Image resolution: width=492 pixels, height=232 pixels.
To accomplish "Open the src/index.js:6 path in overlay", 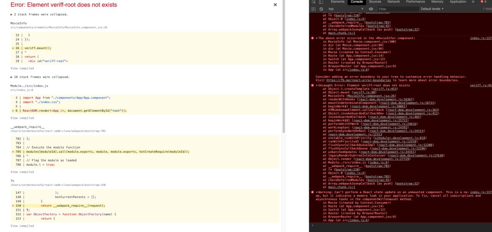I will (22, 89).
